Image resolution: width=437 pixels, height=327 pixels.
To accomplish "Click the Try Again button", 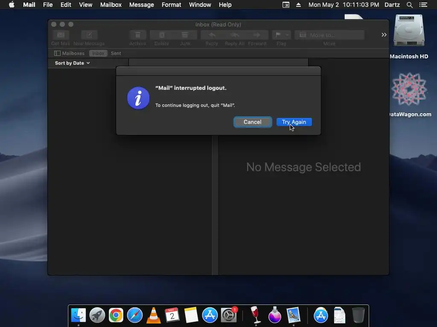I will (x=294, y=122).
